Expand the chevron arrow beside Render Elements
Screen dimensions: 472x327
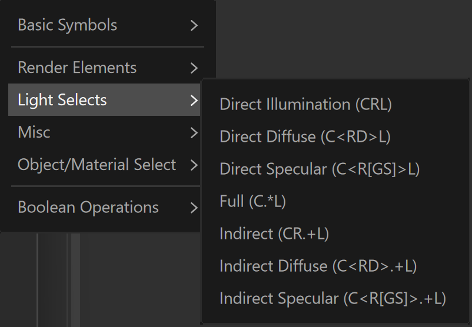(194, 68)
